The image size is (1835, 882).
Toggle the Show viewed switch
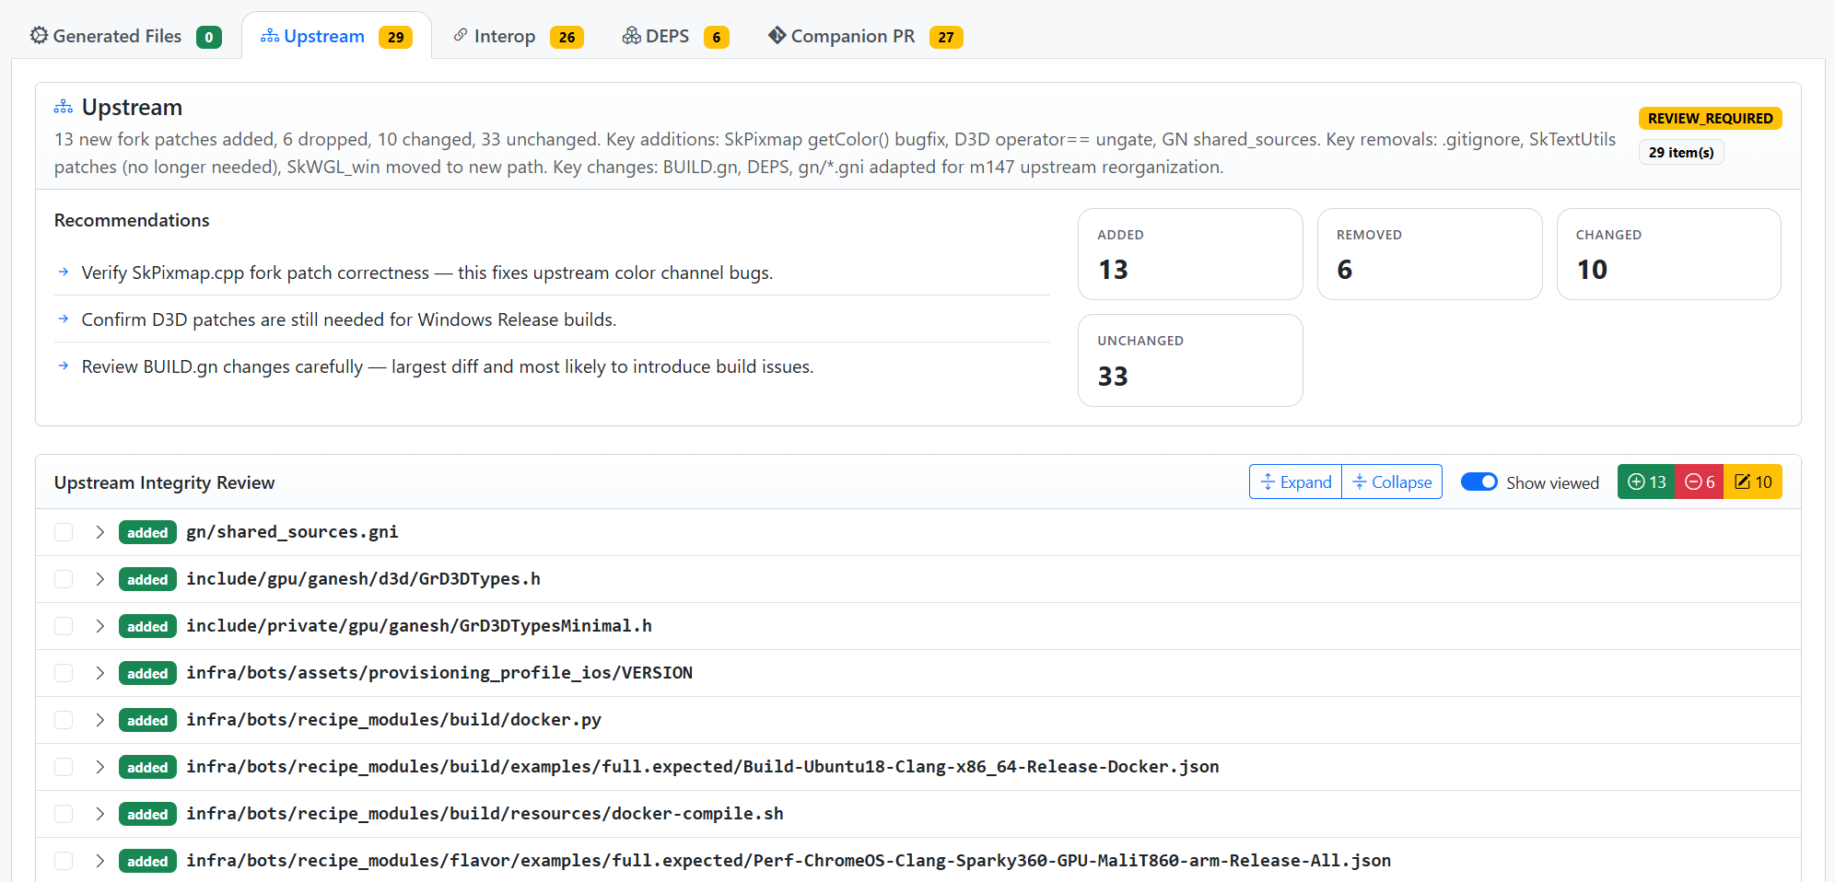[1479, 482]
